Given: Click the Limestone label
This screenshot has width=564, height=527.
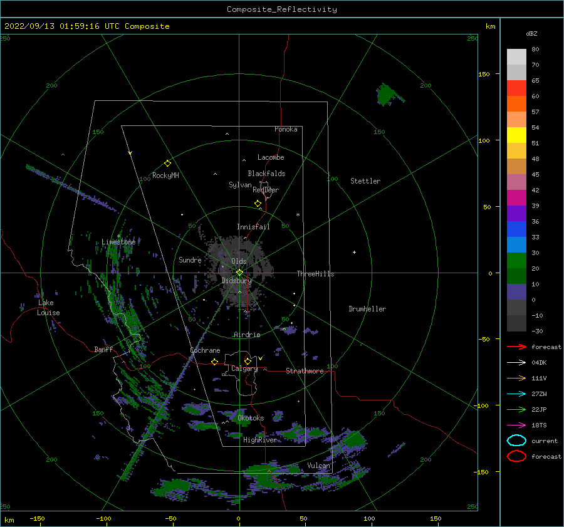Looking at the screenshot, I should pos(118,242).
